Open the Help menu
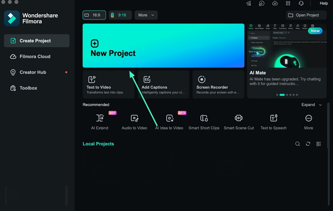The width and height of the screenshot is (333, 211). [x=324, y=3]
